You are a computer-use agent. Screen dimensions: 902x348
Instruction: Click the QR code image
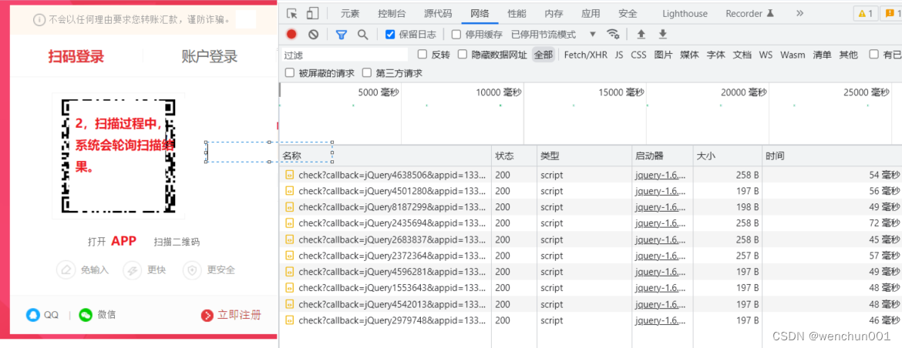click(118, 156)
